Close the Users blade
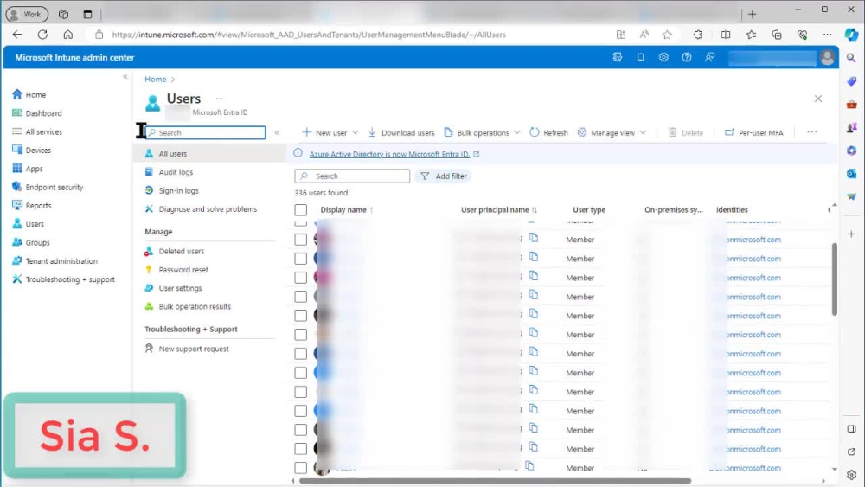Image resolution: width=865 pixels, height=487 pixels. [818, 99]
